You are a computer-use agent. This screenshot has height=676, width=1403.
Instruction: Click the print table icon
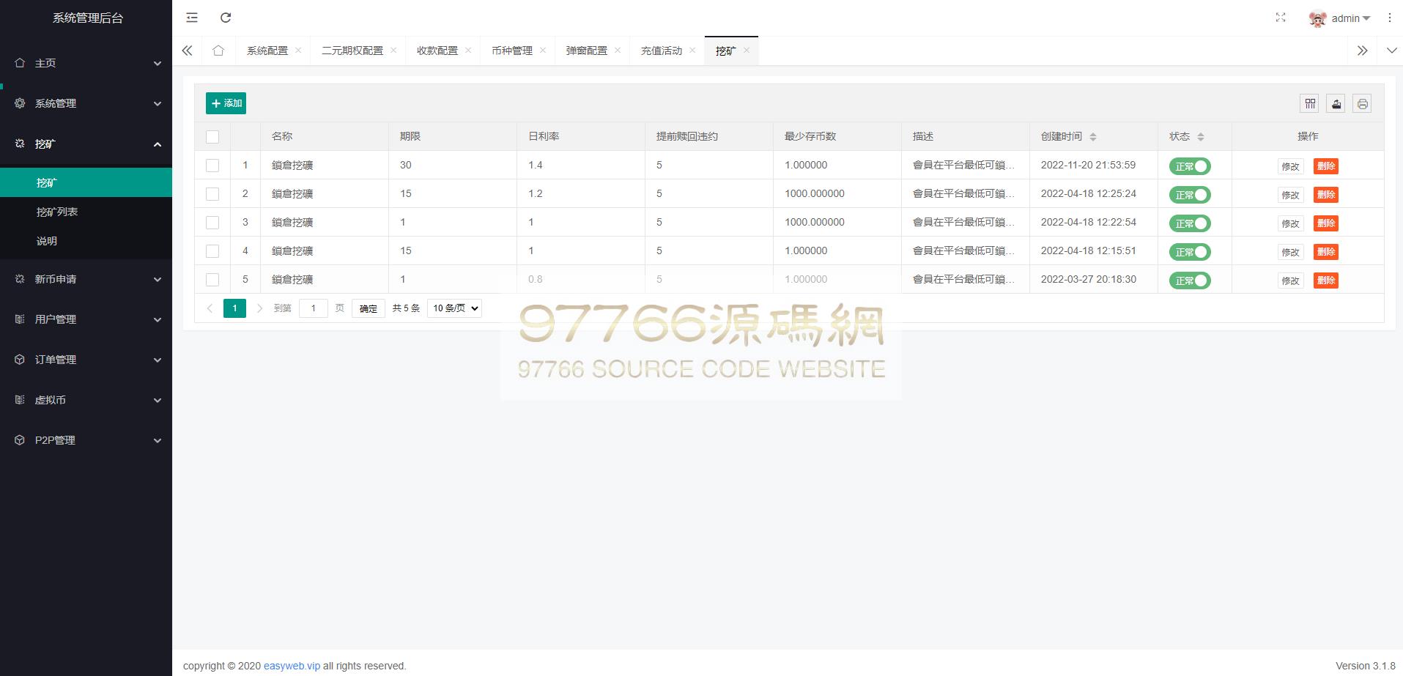tap(1362, 103)
